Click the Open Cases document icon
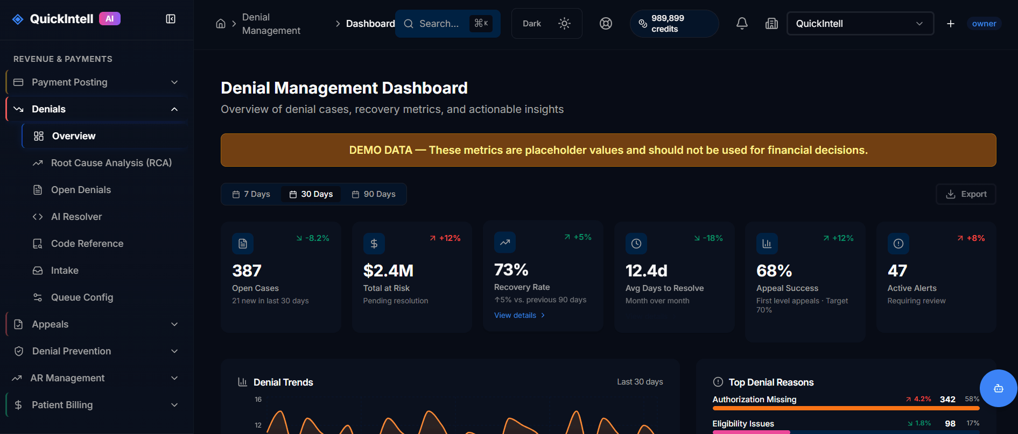 point(243,244)
